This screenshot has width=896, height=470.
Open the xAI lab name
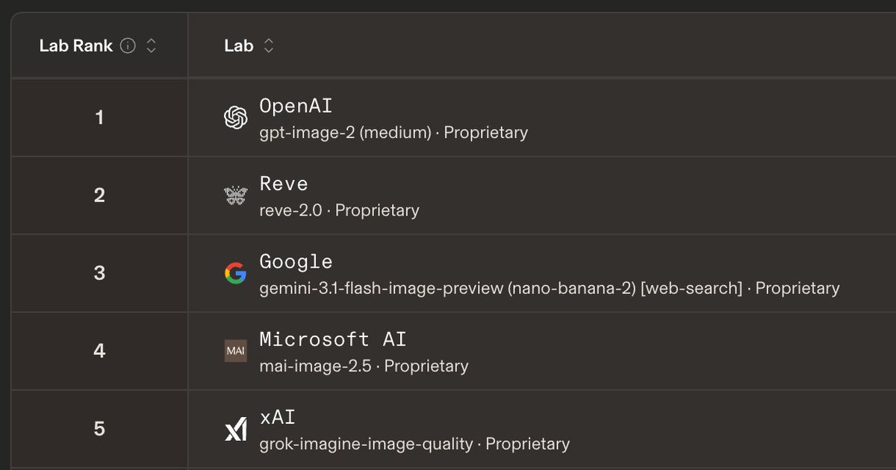point(278,417)
